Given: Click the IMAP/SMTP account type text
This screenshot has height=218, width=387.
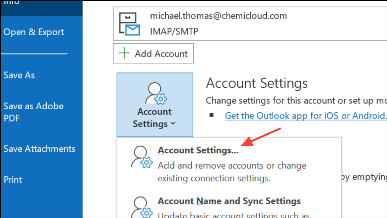Looking at the screenshot, I should pyautogui.click(x=174, y=31).
